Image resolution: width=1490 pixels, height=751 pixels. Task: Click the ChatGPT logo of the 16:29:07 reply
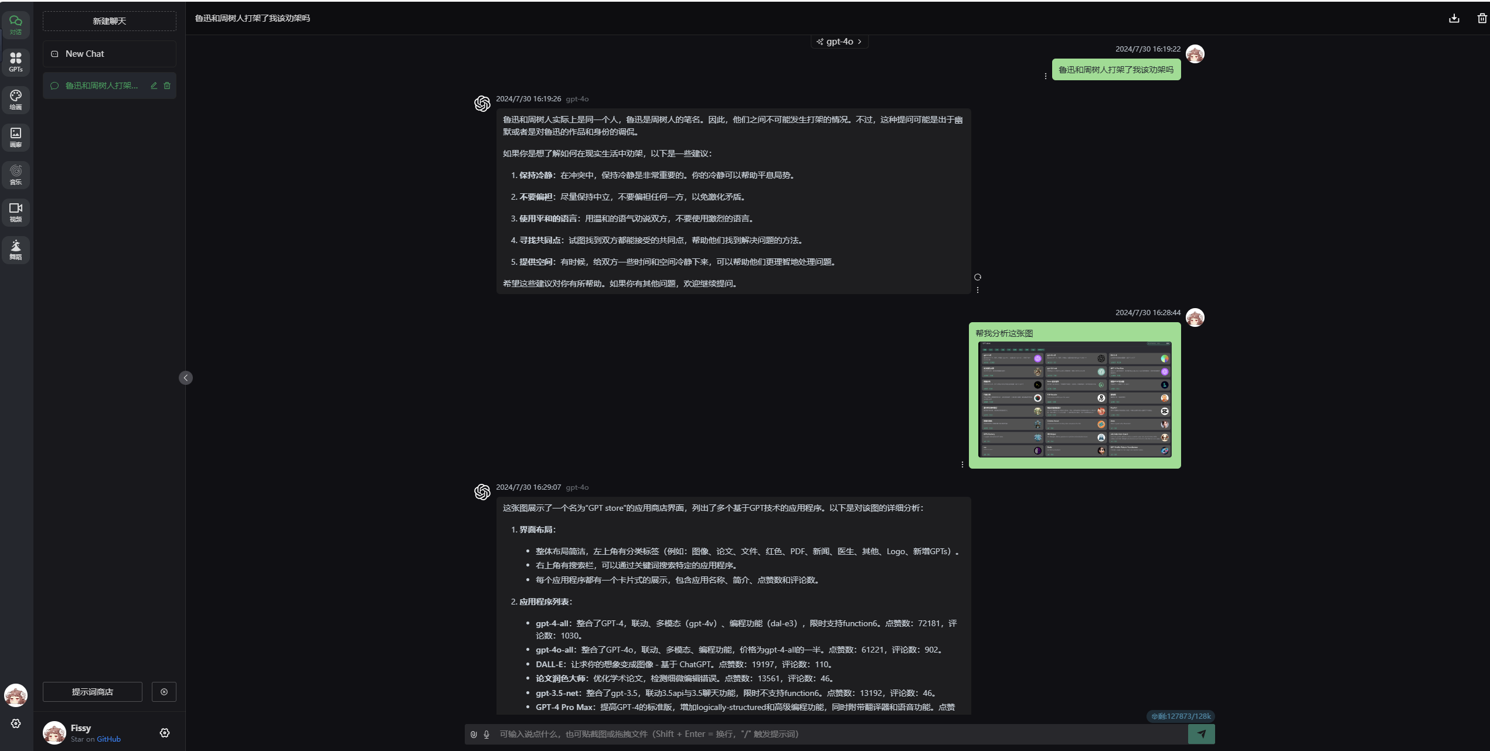pyautogui.click(x=482, y=492)
